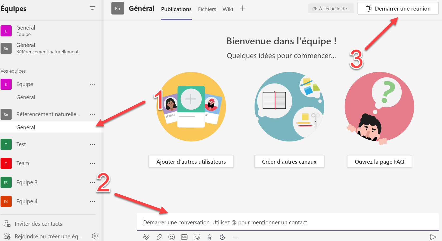Open the Format message options
Viewport: 442px width, 241px height.
146,237
